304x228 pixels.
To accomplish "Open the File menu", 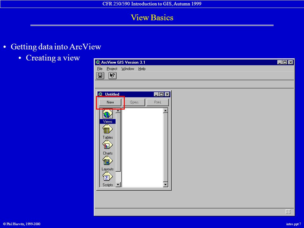I will [100, 69].
